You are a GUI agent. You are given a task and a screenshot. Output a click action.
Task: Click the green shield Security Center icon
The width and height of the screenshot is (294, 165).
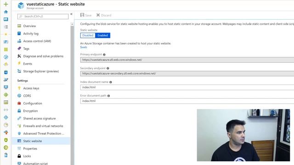[x=6, y=140]
